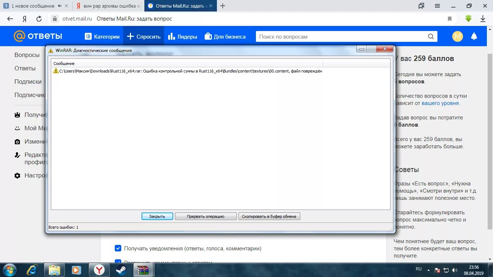493x277 pixels.
Task: Open browser downloads icon
Action: click(483, 19)
